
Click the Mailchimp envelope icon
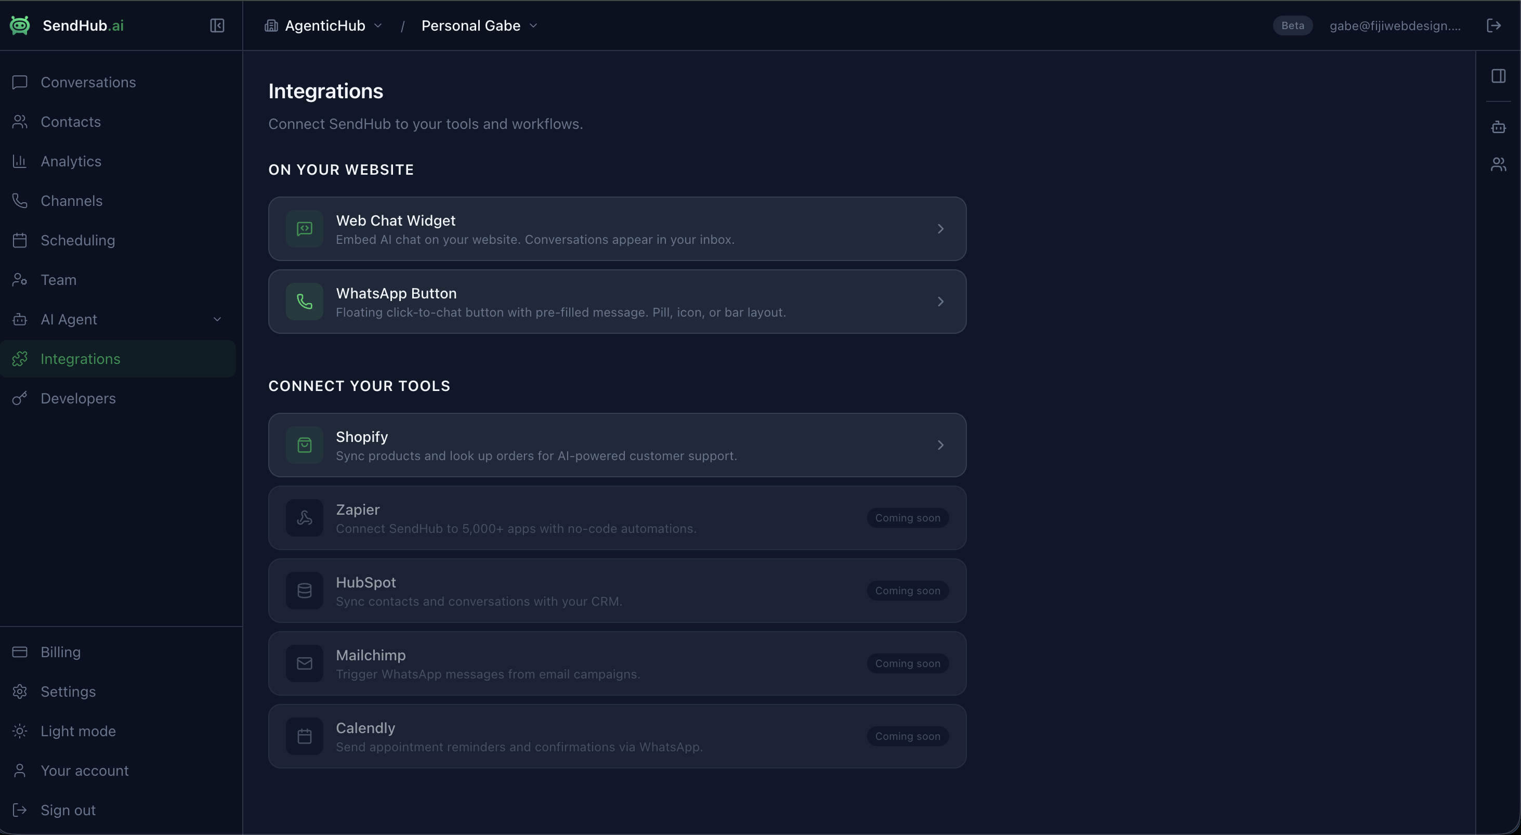(x=305, y=663)
